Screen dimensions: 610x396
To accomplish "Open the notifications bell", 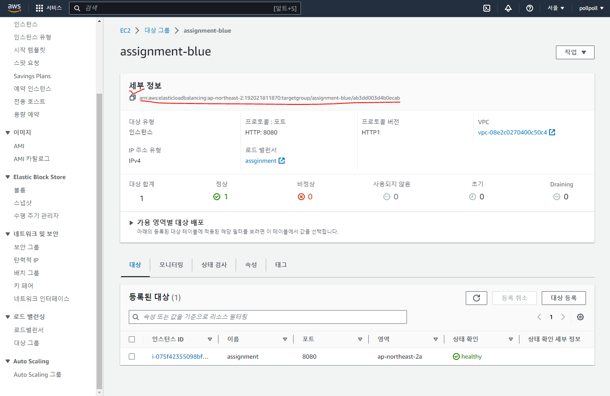I will [x=508, y=8].
